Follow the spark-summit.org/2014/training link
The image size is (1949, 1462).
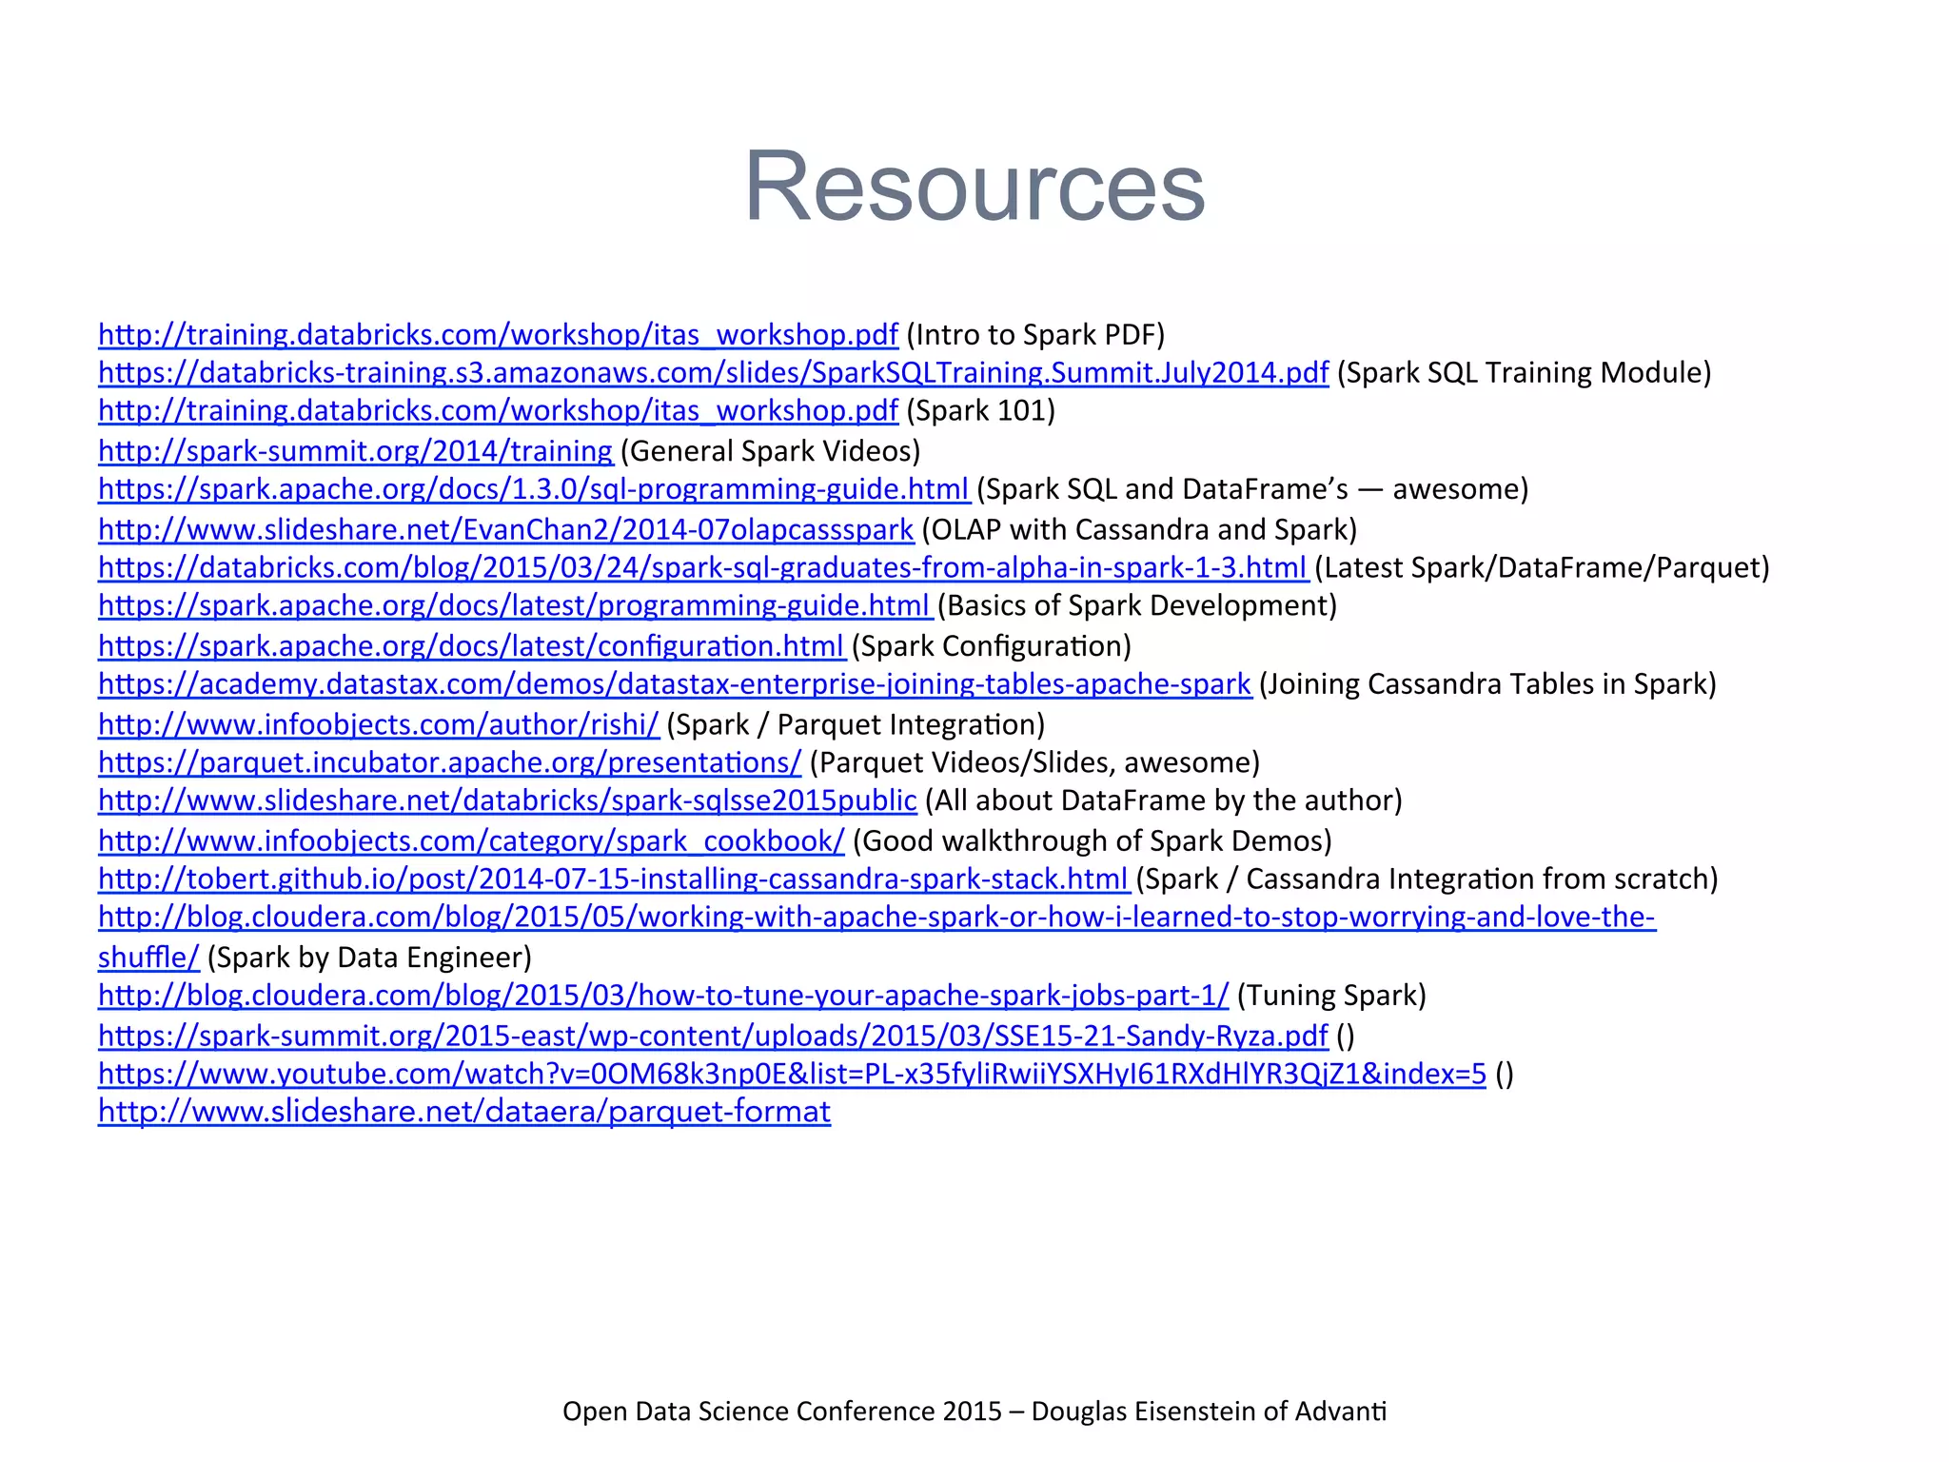(356, 451)
